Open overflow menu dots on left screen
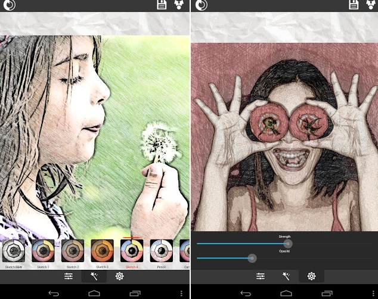 pos(181,293)
